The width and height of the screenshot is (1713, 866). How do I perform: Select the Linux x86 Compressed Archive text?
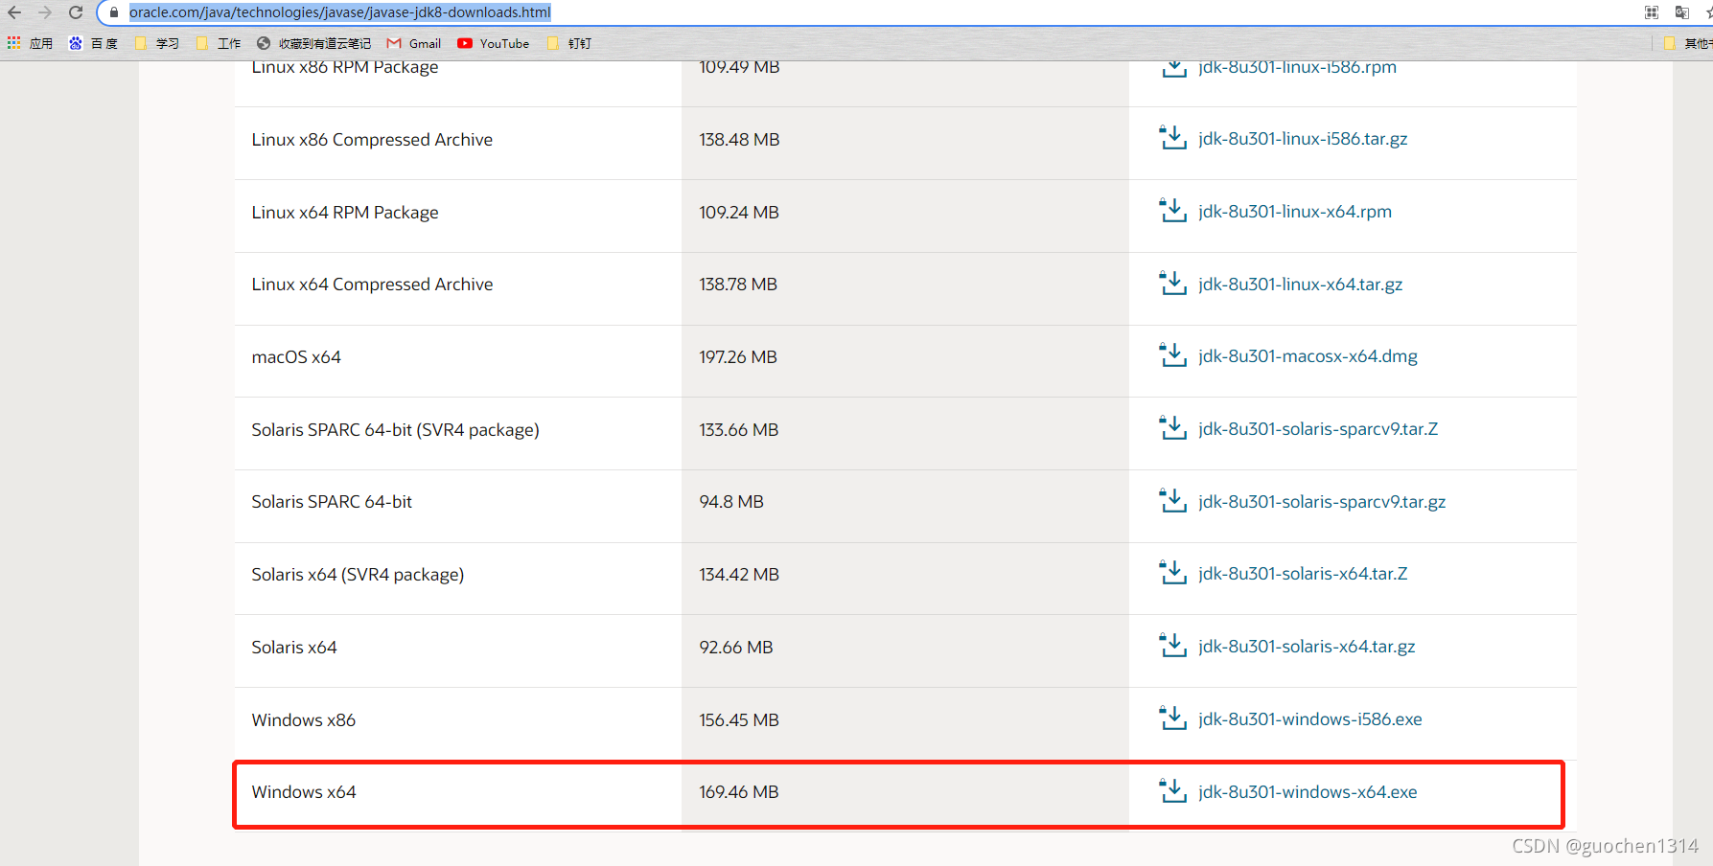point(372,140)
